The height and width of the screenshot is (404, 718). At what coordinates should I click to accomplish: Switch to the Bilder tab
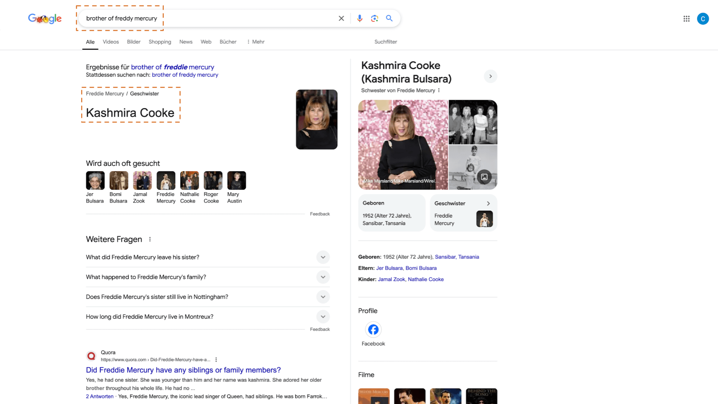point(134,42)
